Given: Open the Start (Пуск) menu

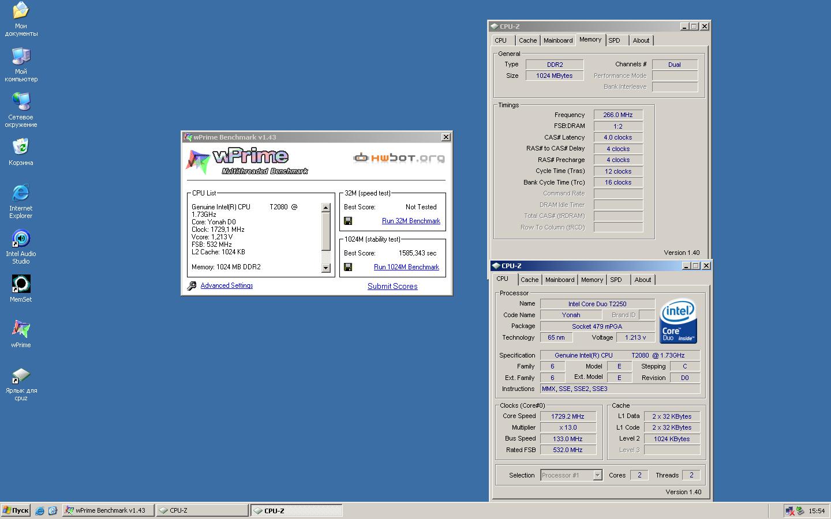Looking at the screenshot, I should point(16,510).
